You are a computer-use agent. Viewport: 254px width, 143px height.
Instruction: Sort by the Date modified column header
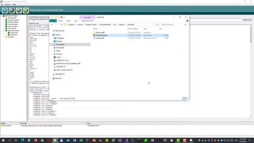coord(133,29)
